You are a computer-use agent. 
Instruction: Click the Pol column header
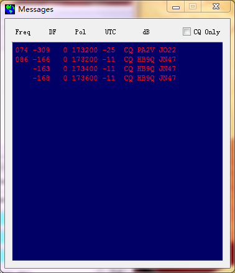click(80, 32)
